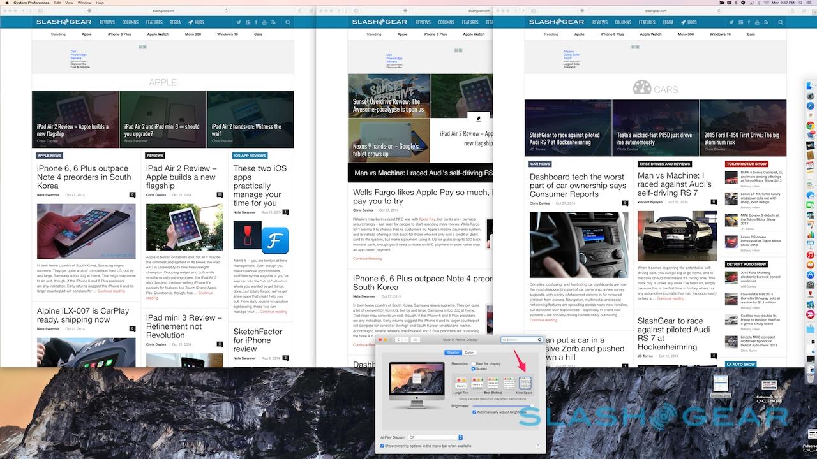Click FEATURES in right window navigation
817x459 pixels.
pos(647,22)
